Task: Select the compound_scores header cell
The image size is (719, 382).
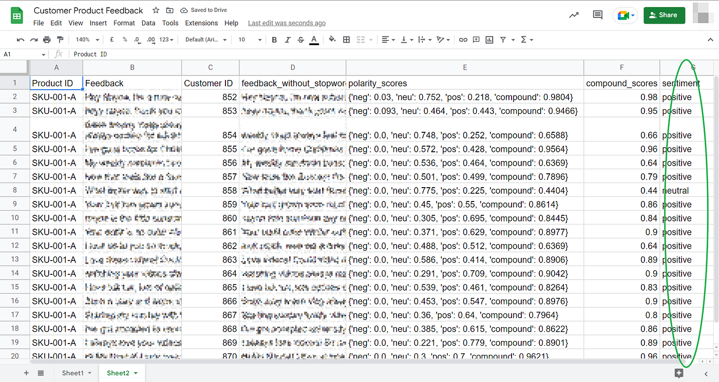Action: pyautogui.click(x=621, y=83)
